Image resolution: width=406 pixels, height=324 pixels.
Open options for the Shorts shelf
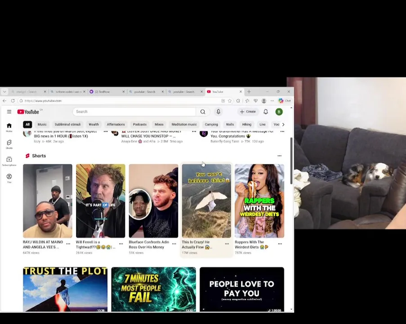click(279, 156)
